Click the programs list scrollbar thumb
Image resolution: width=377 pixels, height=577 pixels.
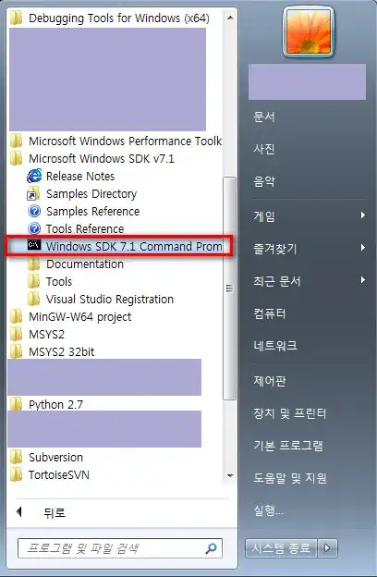coord(229,288)
